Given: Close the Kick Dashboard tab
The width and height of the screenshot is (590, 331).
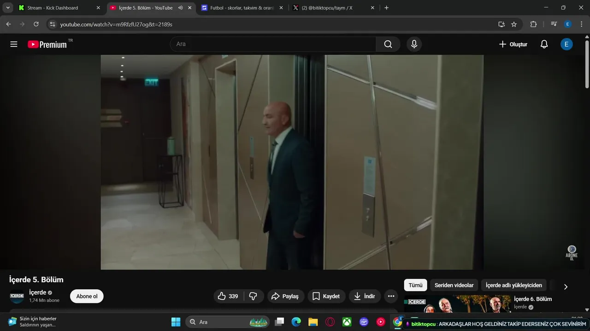Looking at the screenshot, I should click(98, 8).
